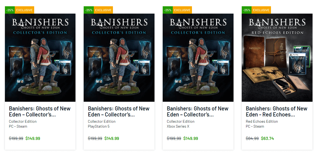Click the $149.99 price on the Xbox Series X card
318x156 pixels.
[191, 138]
